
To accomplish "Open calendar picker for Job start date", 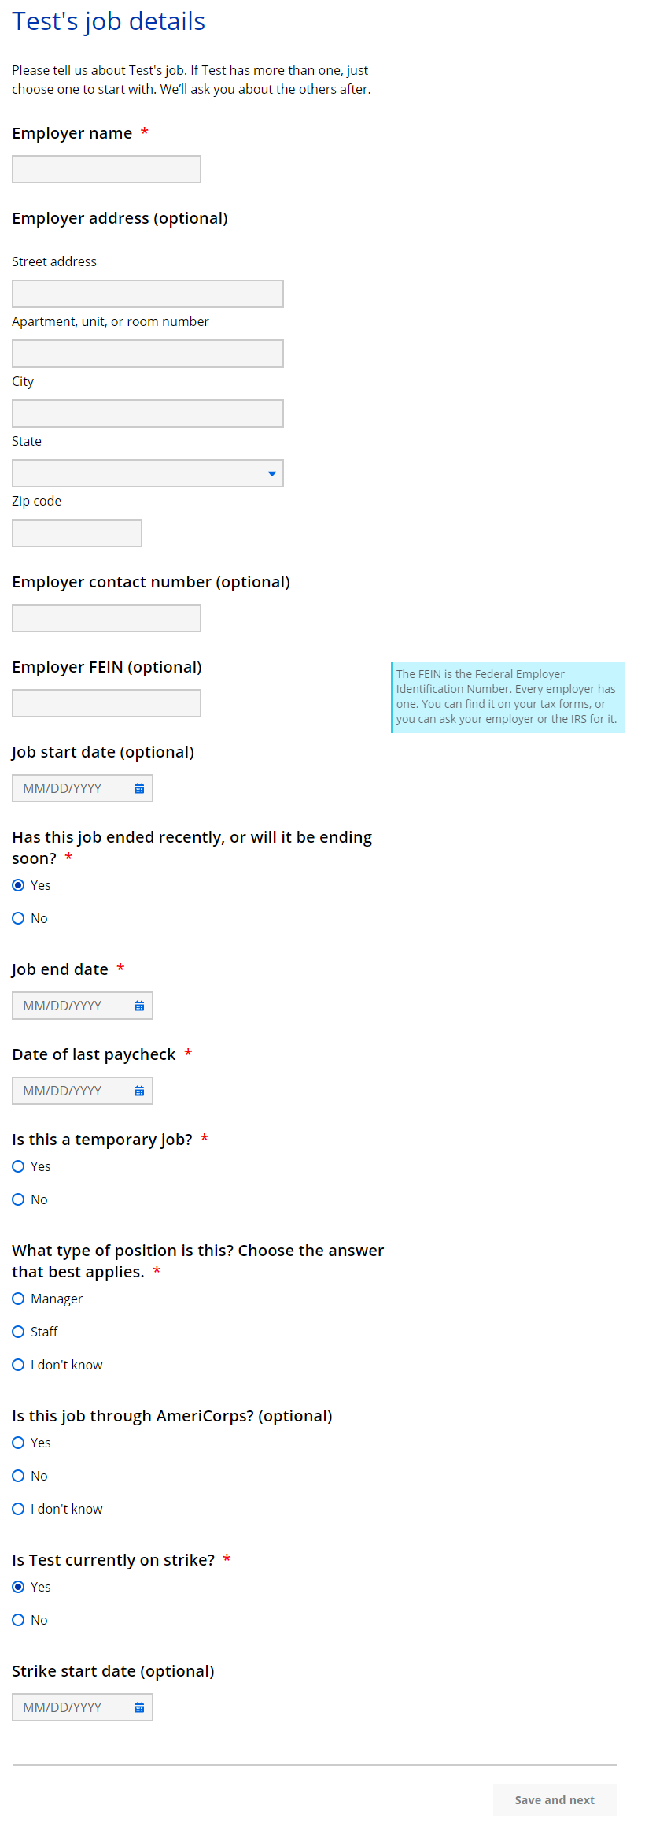I will (139, 788).
